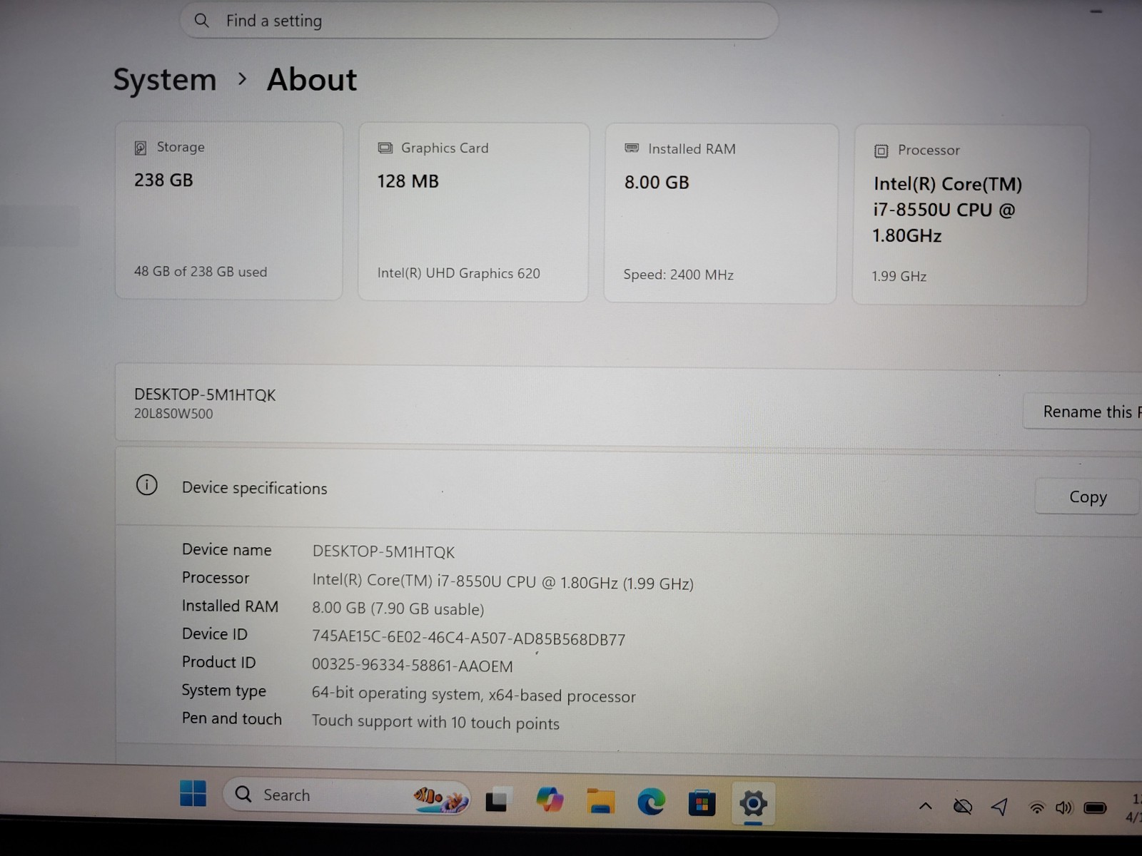
Task: Click the Processor specification value
Action: tap(502, 582)
